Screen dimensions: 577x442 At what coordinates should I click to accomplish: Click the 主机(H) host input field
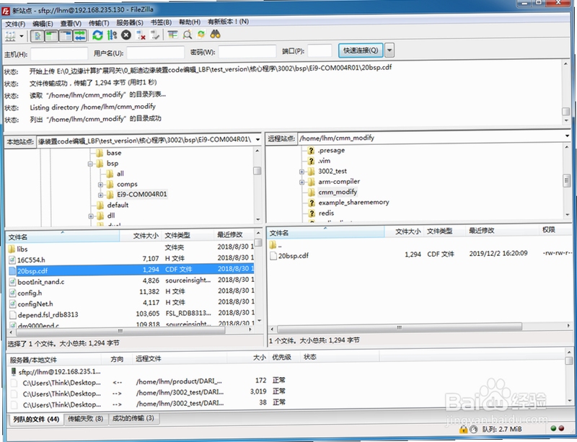(59, 53)
